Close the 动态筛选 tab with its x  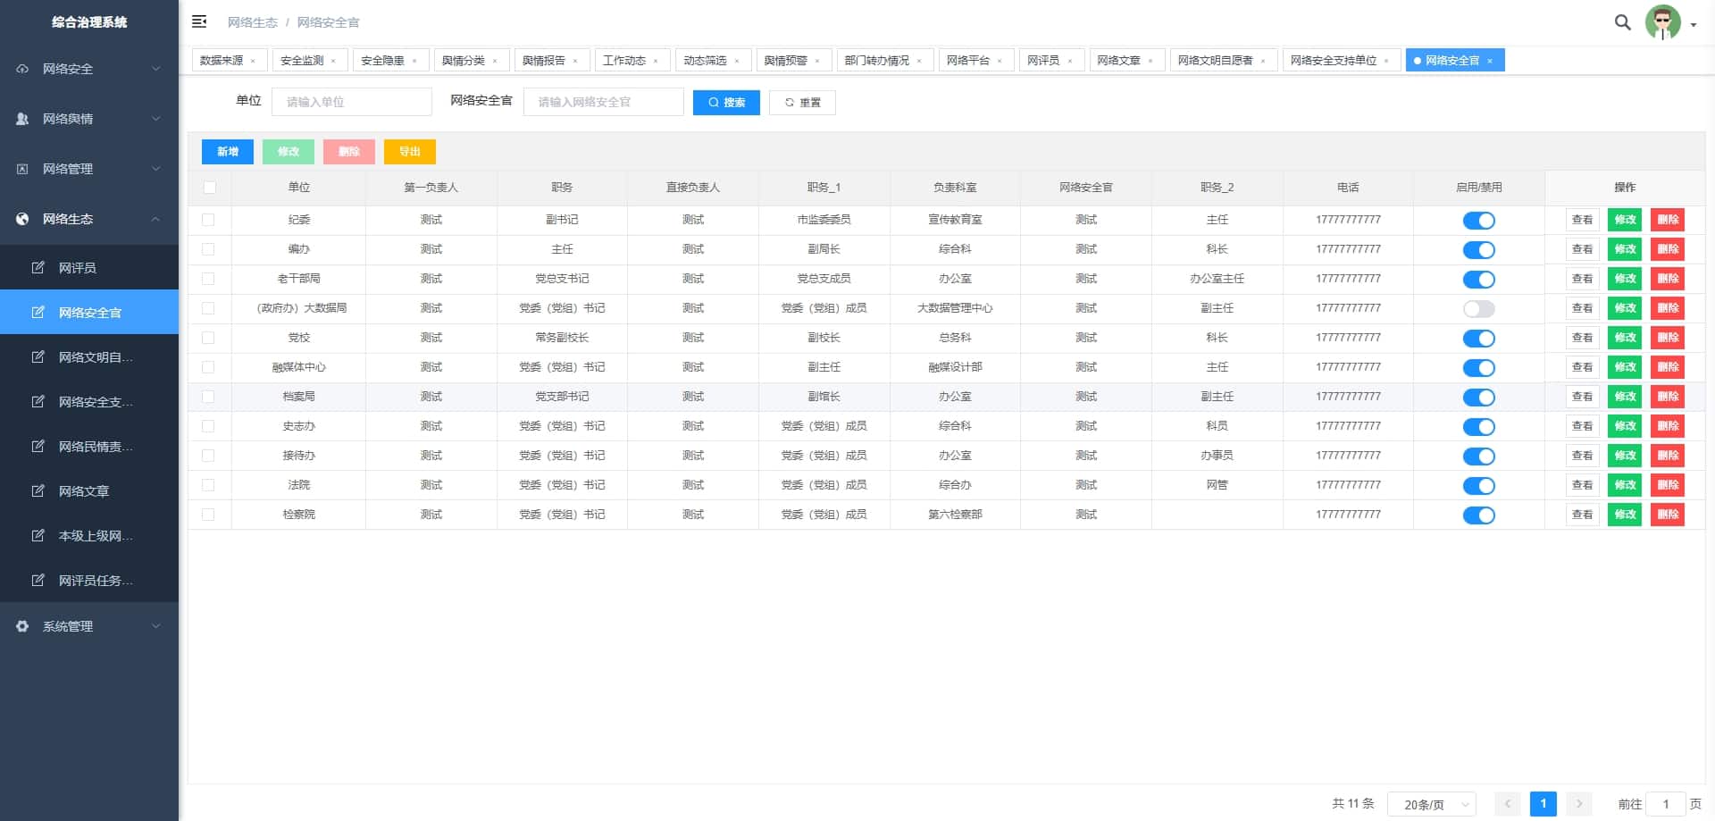pyautogui.click(x=737, y=61)
